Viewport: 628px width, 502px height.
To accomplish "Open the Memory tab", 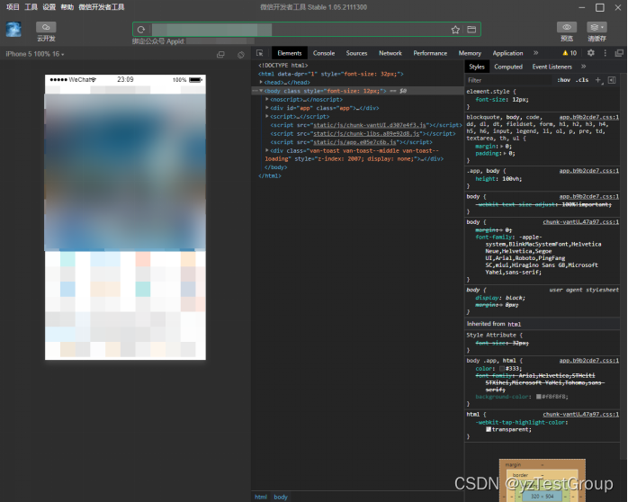I will point(470,53).
